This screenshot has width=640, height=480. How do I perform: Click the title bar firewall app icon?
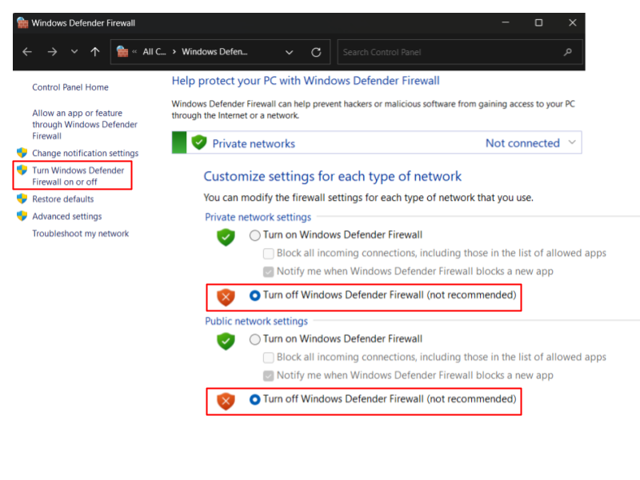(x=23, y=23)
